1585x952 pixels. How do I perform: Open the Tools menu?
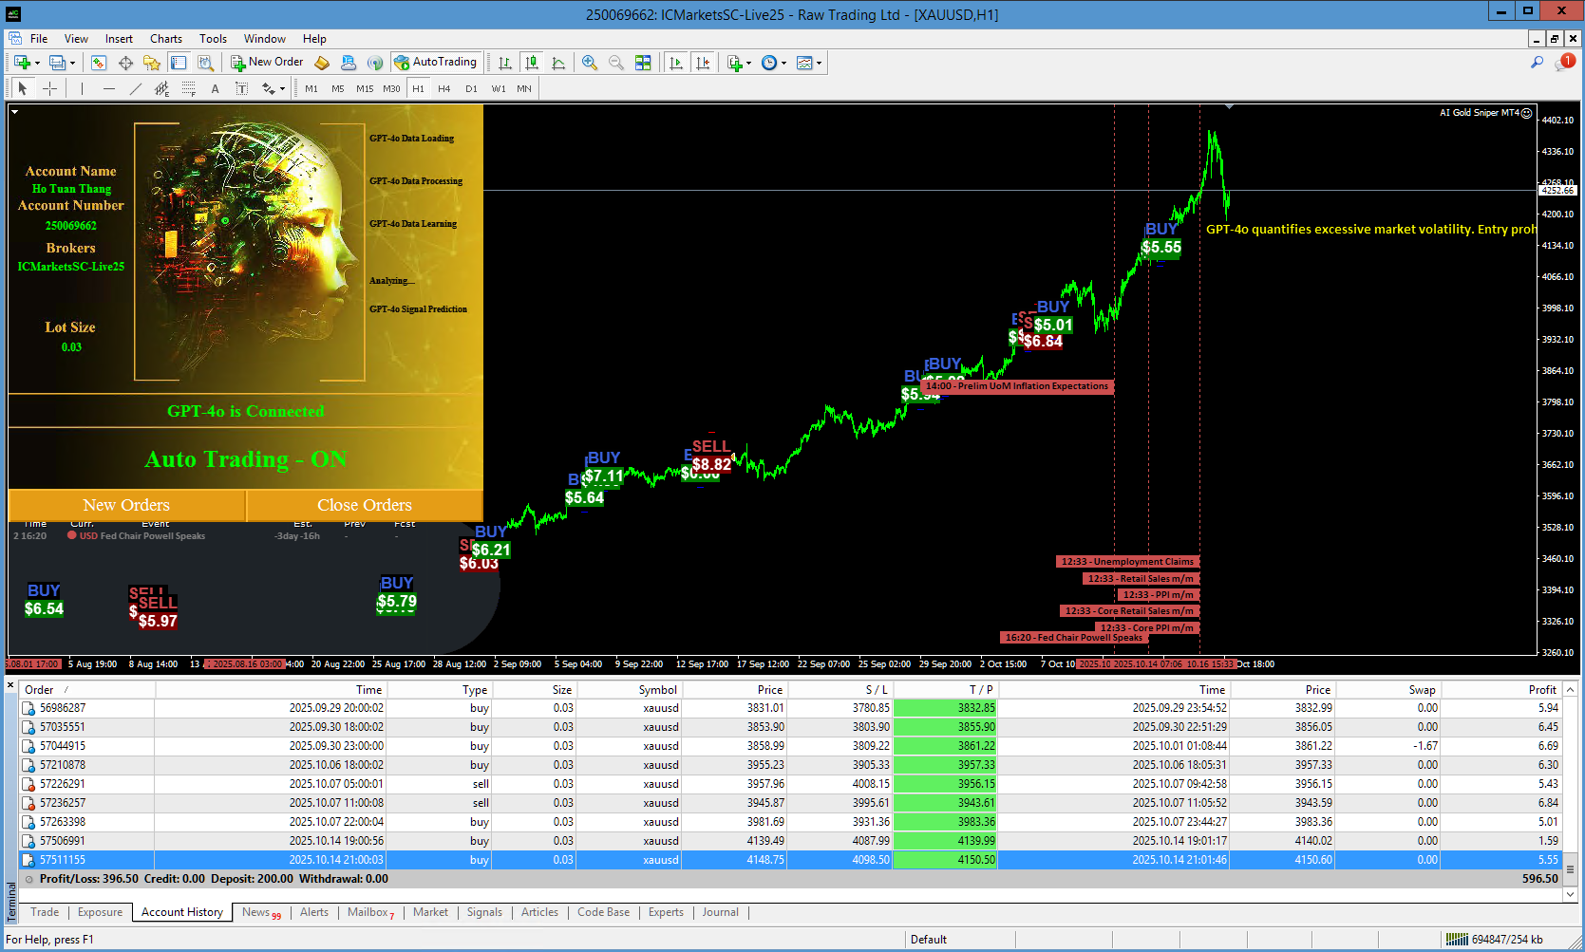213,39
